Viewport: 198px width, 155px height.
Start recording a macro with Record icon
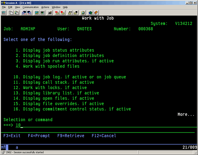pos(57,13)
